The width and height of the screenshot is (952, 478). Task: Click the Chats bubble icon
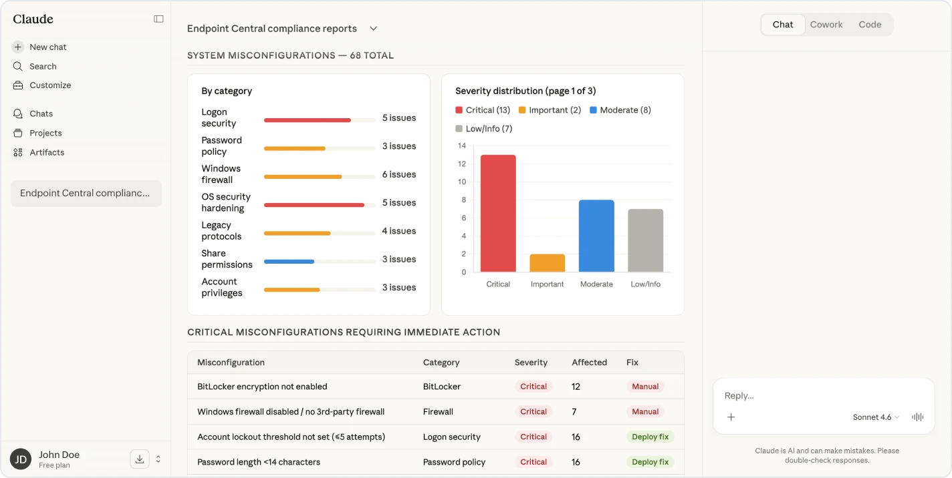18,113
